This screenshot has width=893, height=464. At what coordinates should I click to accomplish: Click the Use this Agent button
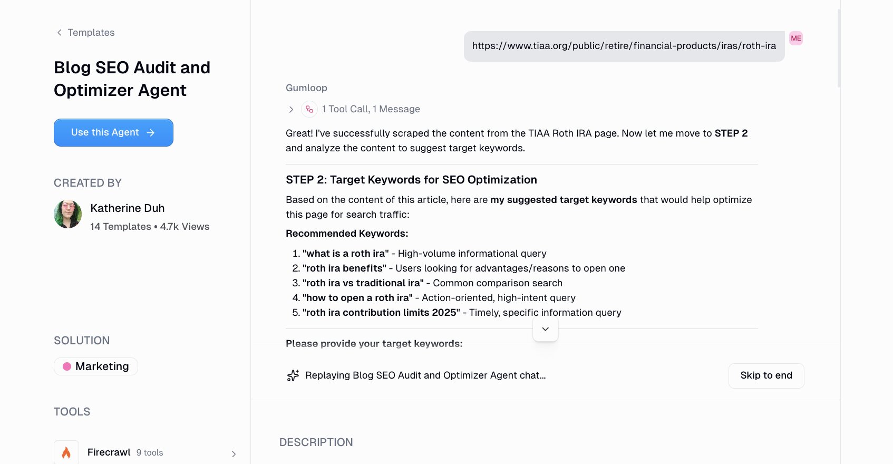[113, 132]
